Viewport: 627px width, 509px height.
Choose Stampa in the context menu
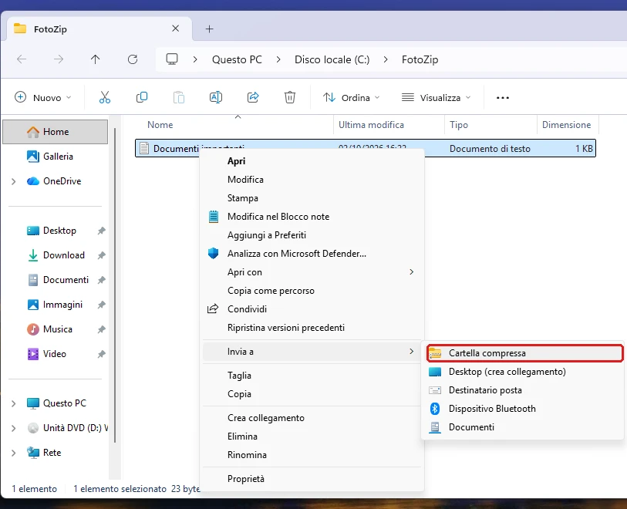coord(312,198)
